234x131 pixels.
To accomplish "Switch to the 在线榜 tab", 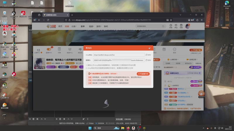I will [x=168, y=63].
